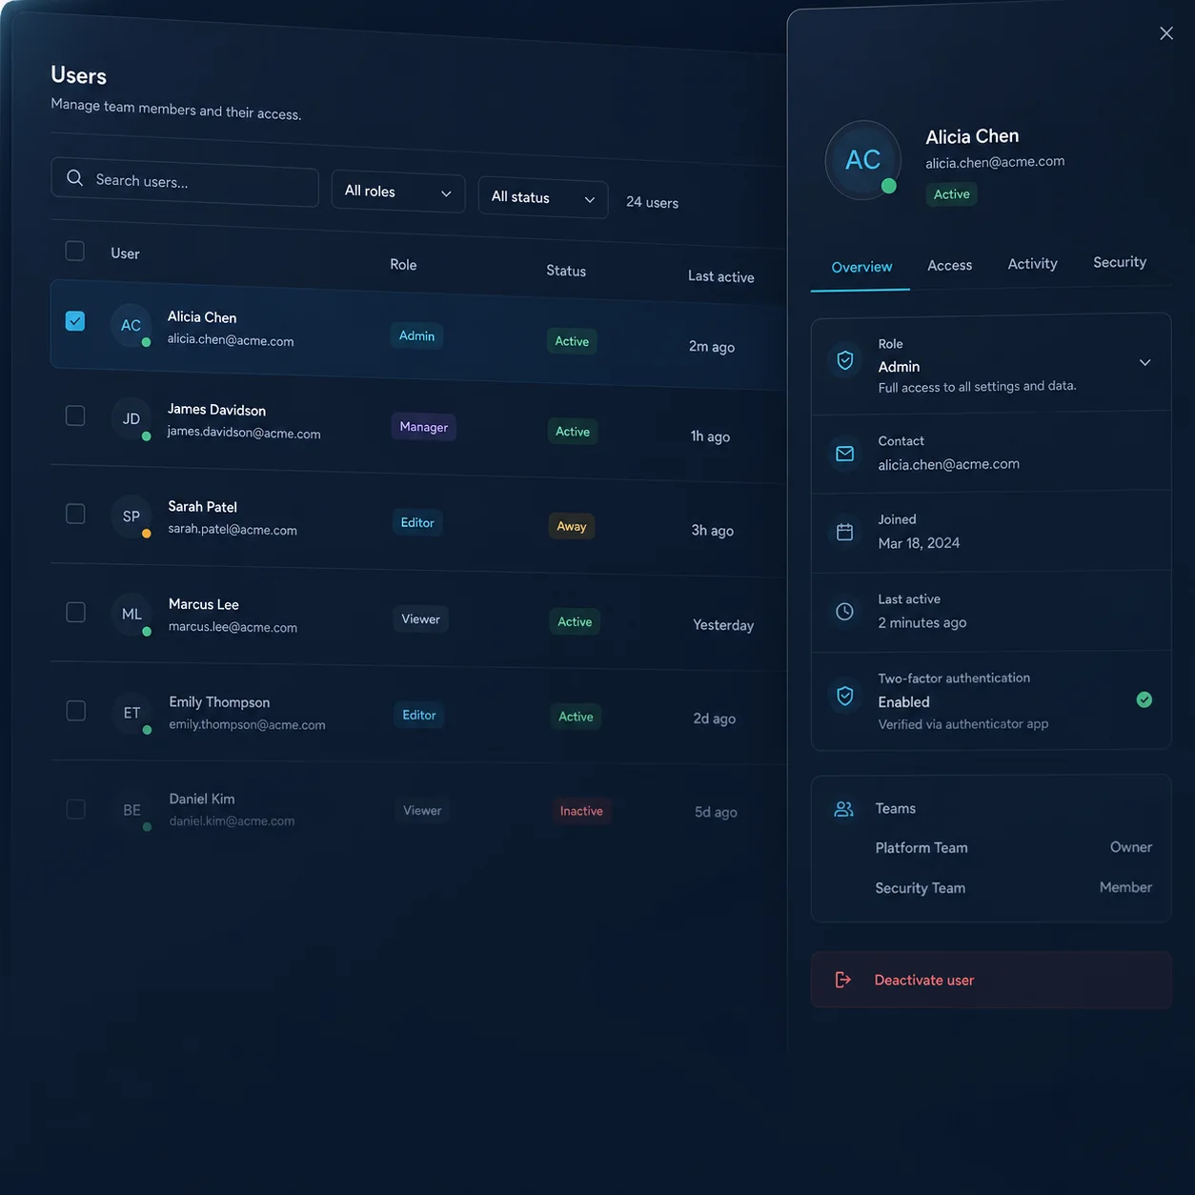Click the Deactivate user exit icon
1195x1195 pixels.
pos(842,980)
